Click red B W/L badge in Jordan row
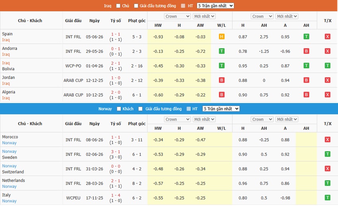This screenshot has width=338, height=206. click(221, 80)
